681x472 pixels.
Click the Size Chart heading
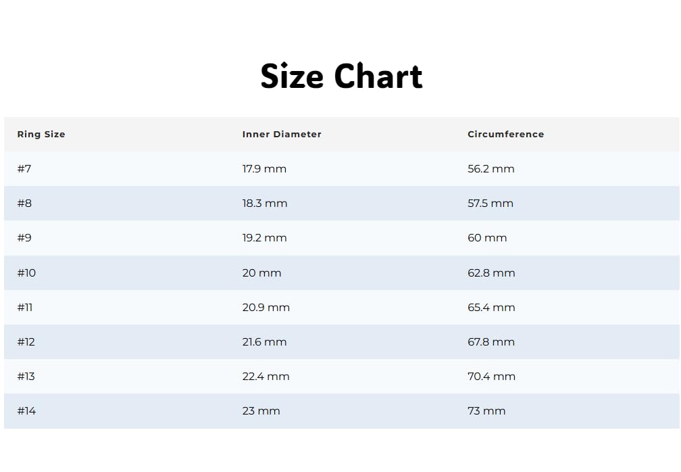point(341,76)
